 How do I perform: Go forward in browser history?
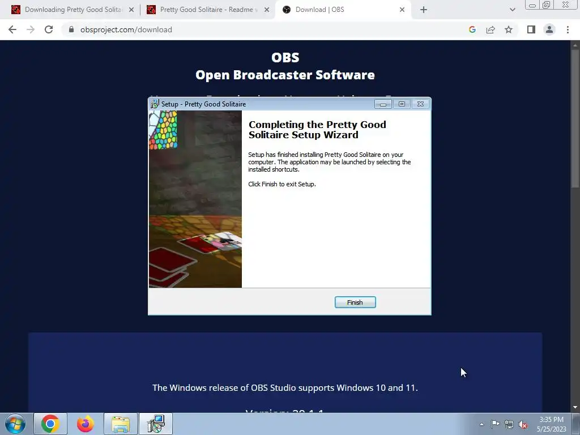pos(31,29)
